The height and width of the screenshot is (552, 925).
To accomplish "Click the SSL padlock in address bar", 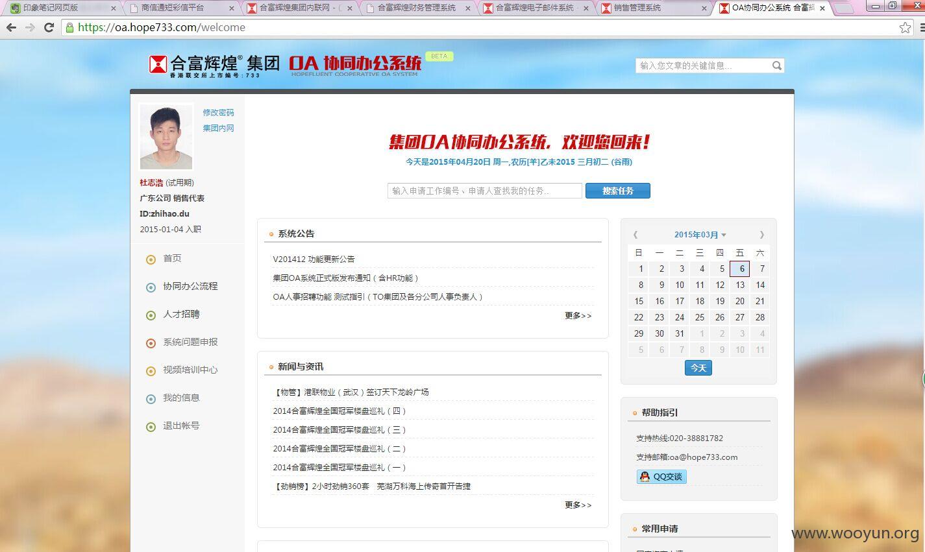I will tap(69, 27).
